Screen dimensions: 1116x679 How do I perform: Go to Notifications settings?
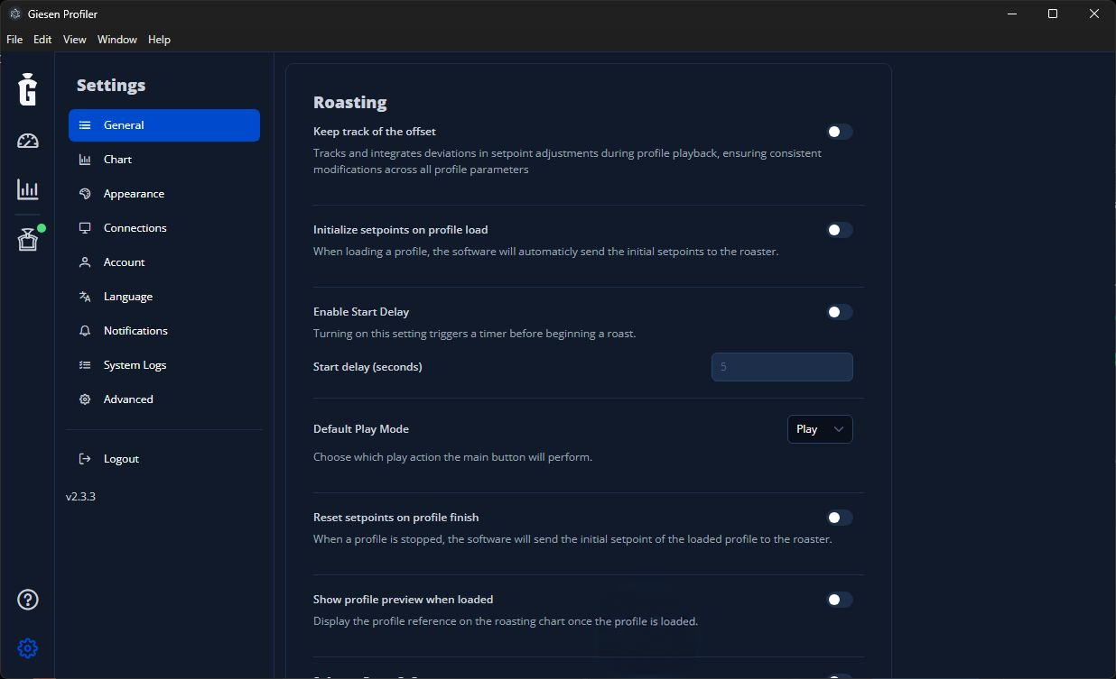click(x=164, y=331)
